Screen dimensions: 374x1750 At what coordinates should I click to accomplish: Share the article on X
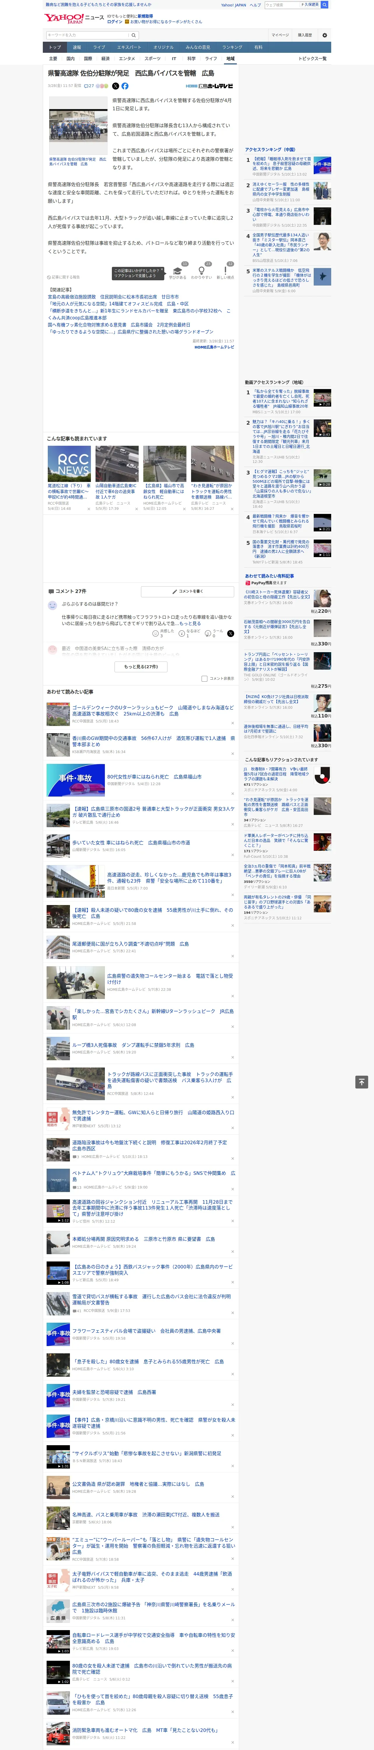click(115, 86)
